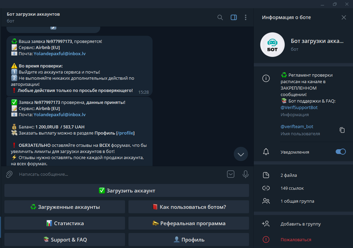This screenshot has height=248, width=353.
Task: Close the bot information panel
Action: [344, 17]
